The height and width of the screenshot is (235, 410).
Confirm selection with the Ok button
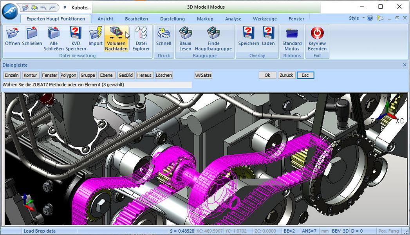tap(267, 75)
